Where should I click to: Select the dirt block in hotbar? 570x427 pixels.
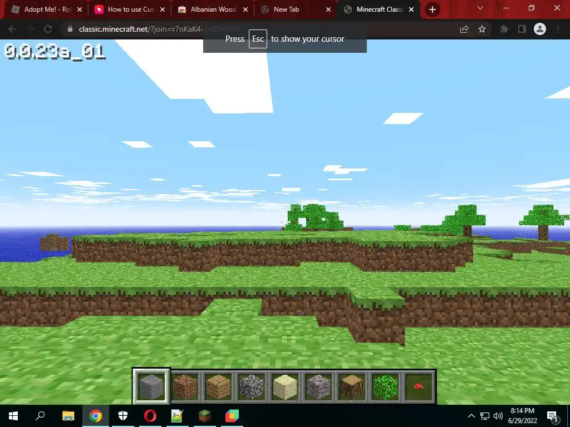click(x=185, y=387)
